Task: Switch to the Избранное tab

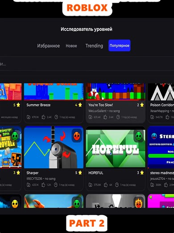Action: coord(49,46)
